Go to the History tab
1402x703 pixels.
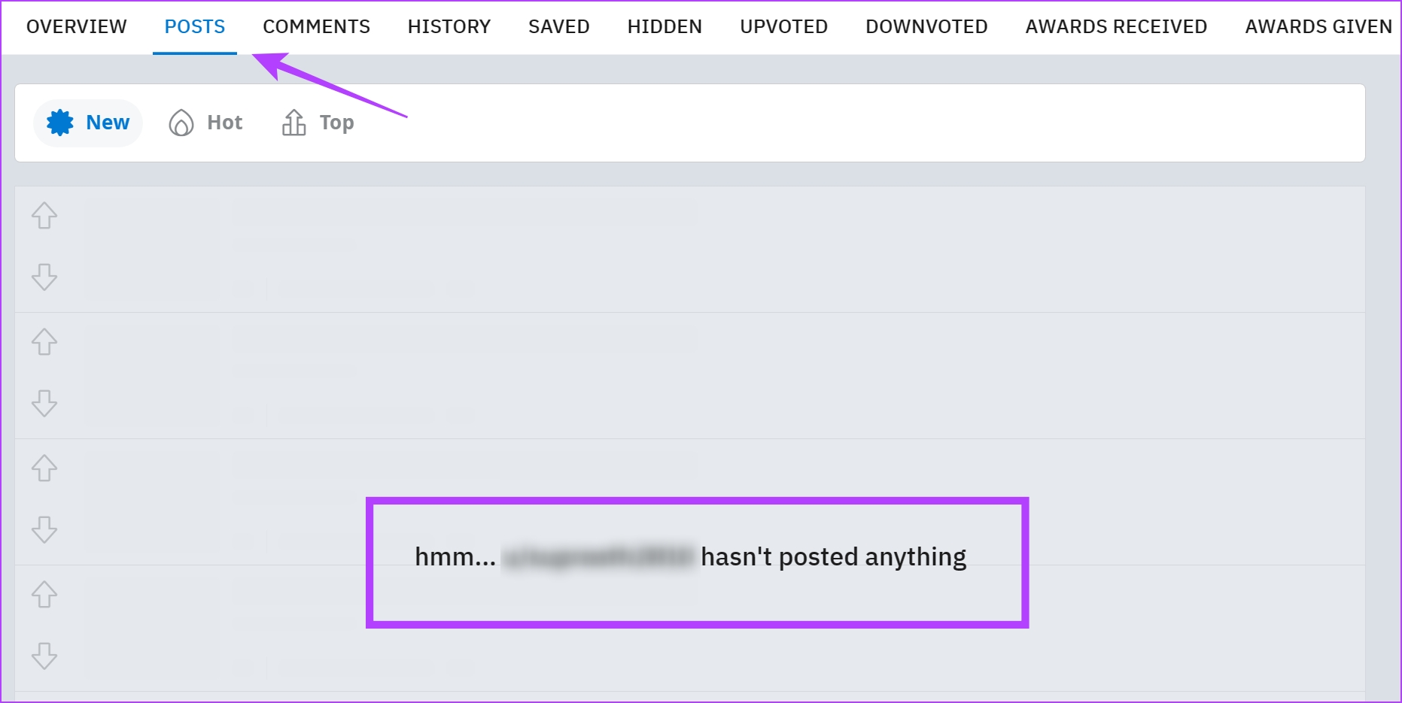pyautogui.click(x=449, y=26)
